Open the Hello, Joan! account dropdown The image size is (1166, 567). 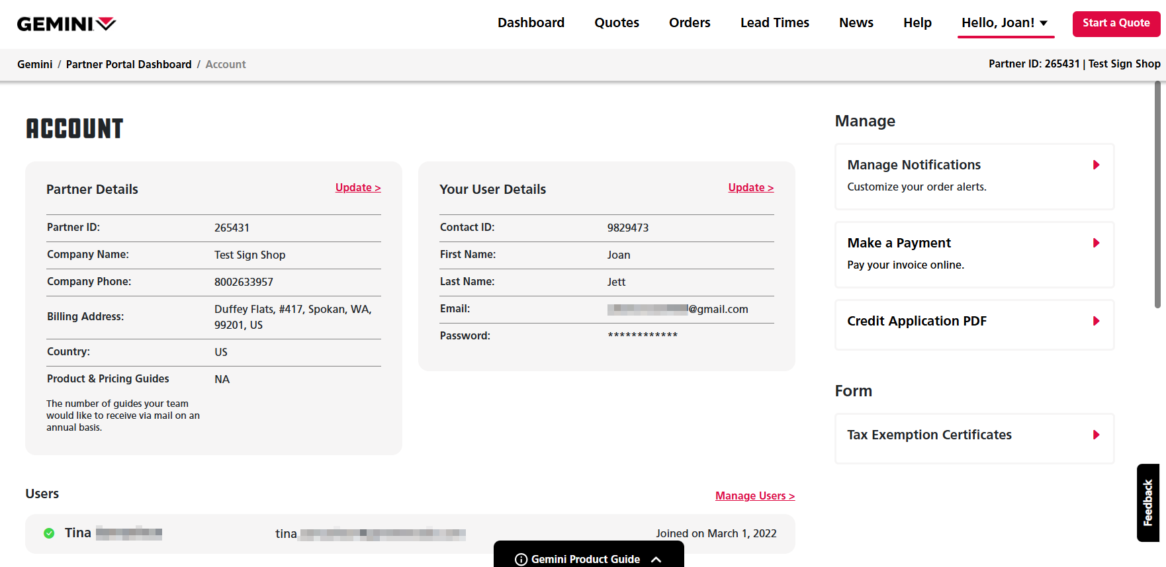(x=1005, y=23)
